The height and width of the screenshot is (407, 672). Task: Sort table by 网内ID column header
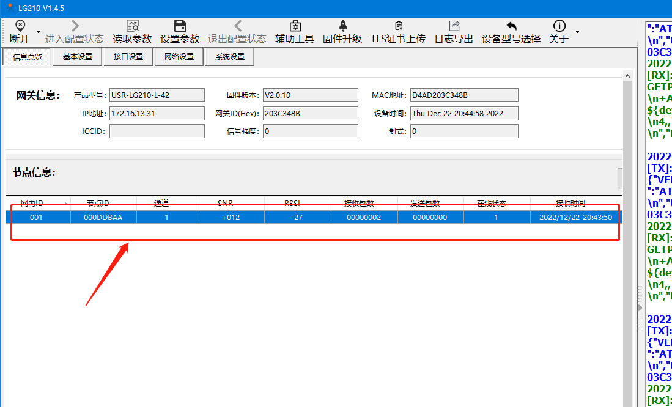coord(37,203)
